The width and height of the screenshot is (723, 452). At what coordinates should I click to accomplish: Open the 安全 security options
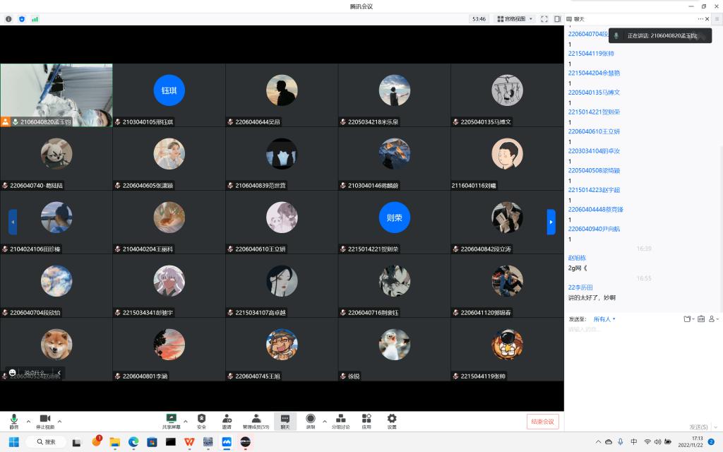coord(201,421)
